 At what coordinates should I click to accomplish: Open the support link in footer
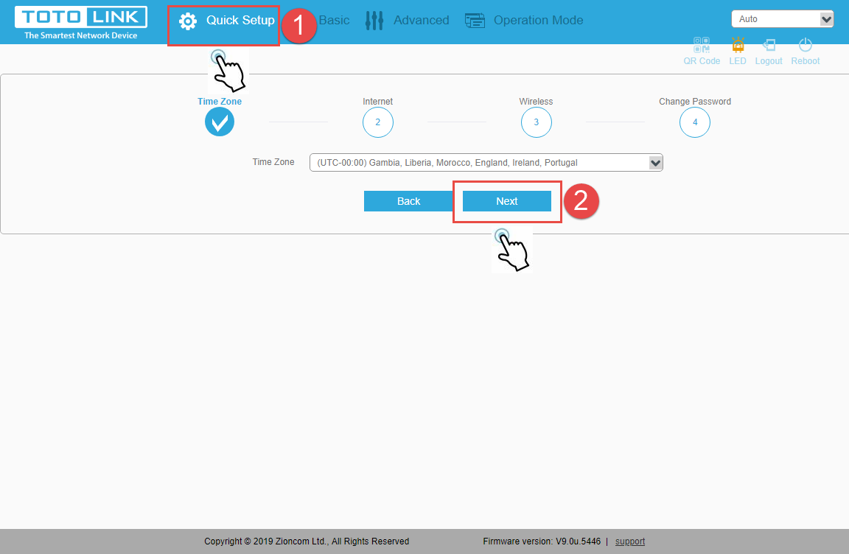630,541
